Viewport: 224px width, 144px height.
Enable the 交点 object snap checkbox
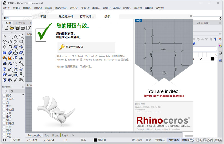pyautogui.click(x=4, y=113)
